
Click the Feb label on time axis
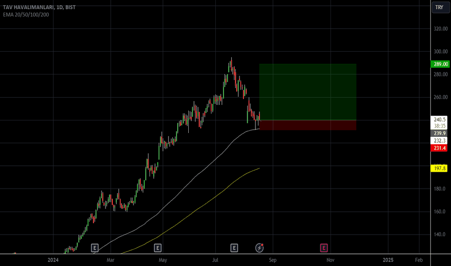(419, 260)
